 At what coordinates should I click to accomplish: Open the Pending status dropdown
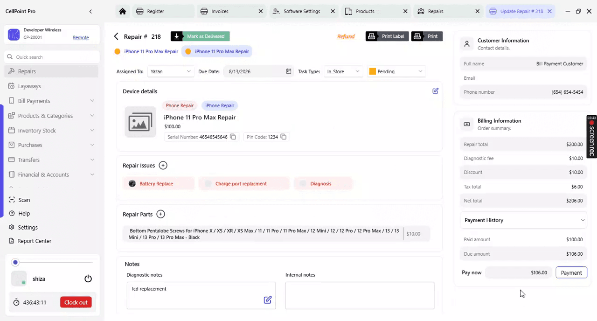click(x=396, y=71)
